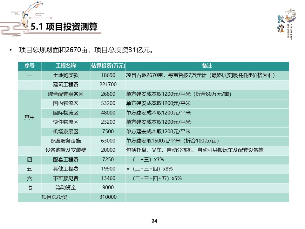Click the 不可预见费 cell

(x=66, y=178)
